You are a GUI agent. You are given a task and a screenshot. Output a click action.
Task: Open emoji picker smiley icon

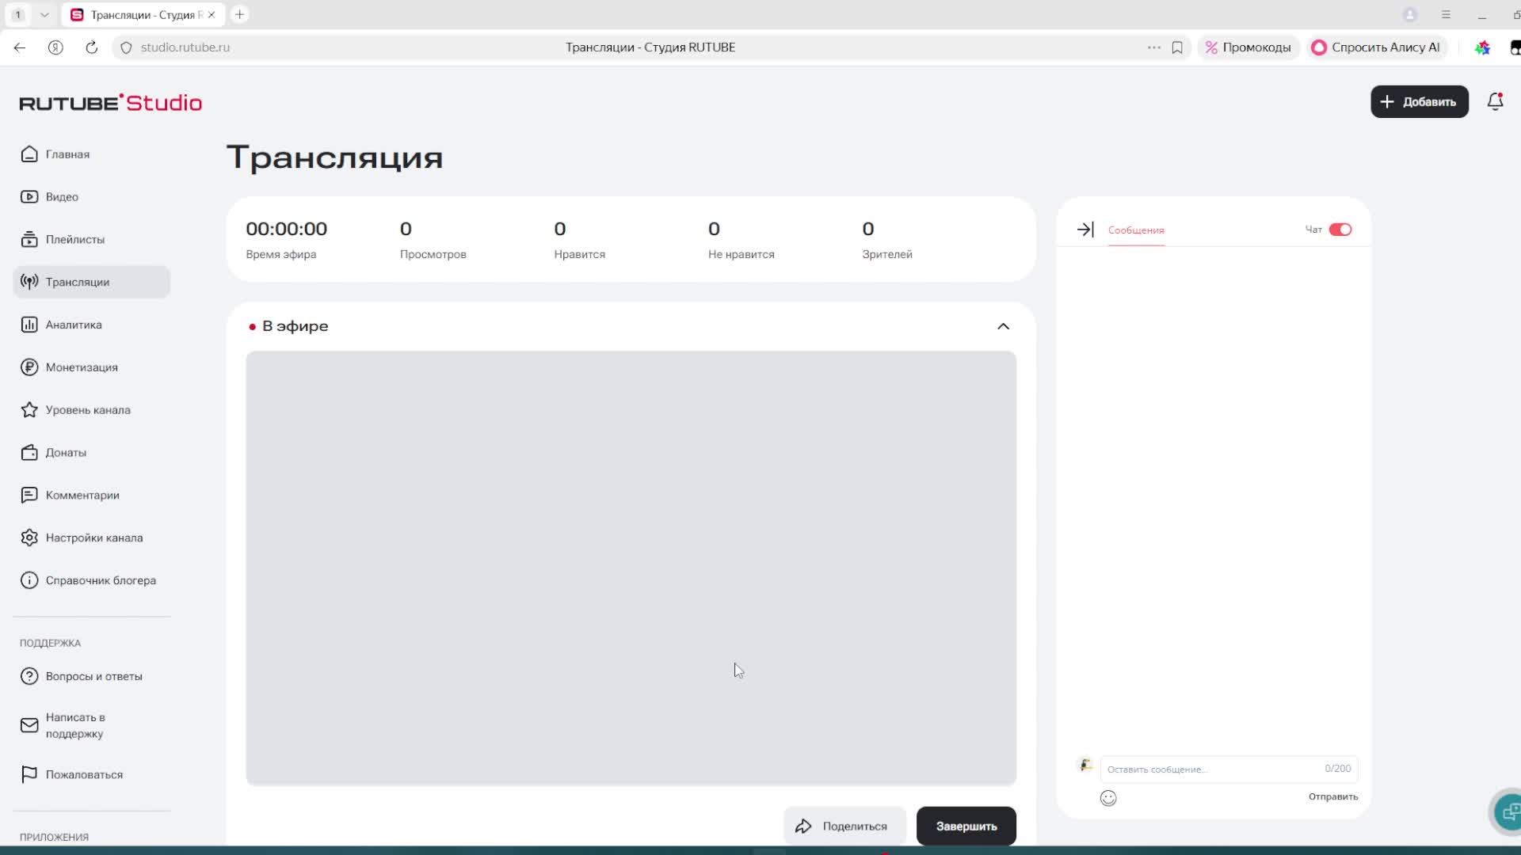point(1108,798)
